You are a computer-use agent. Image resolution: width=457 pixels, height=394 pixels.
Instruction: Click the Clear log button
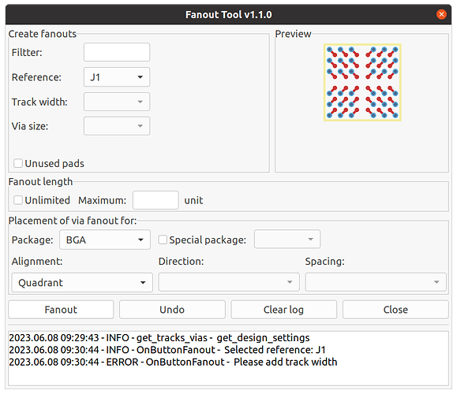pos(283,310)
